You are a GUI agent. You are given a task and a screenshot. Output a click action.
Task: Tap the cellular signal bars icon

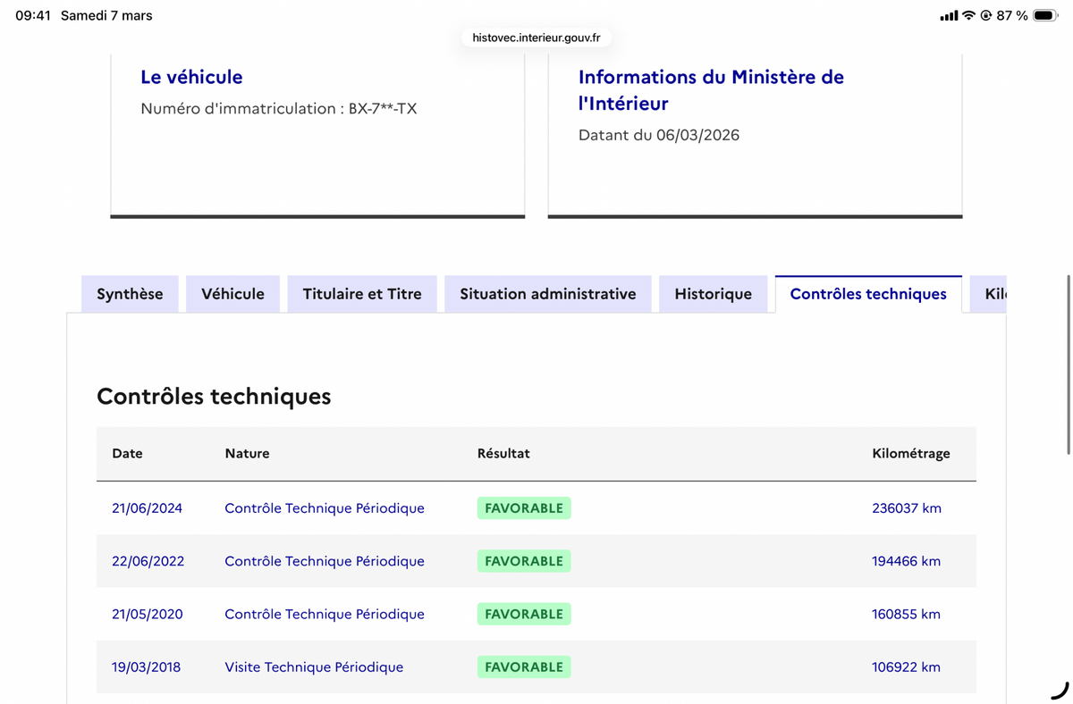click(x=949, y=16)
